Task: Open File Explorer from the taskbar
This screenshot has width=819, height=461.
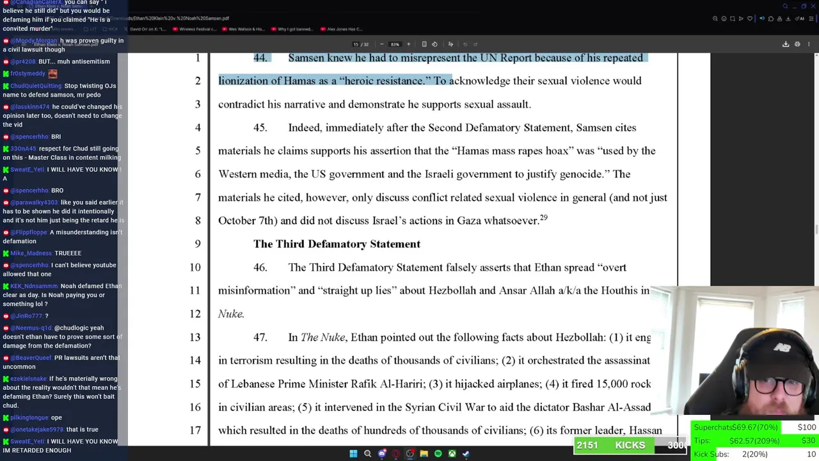Action: (x=424, y=453)
